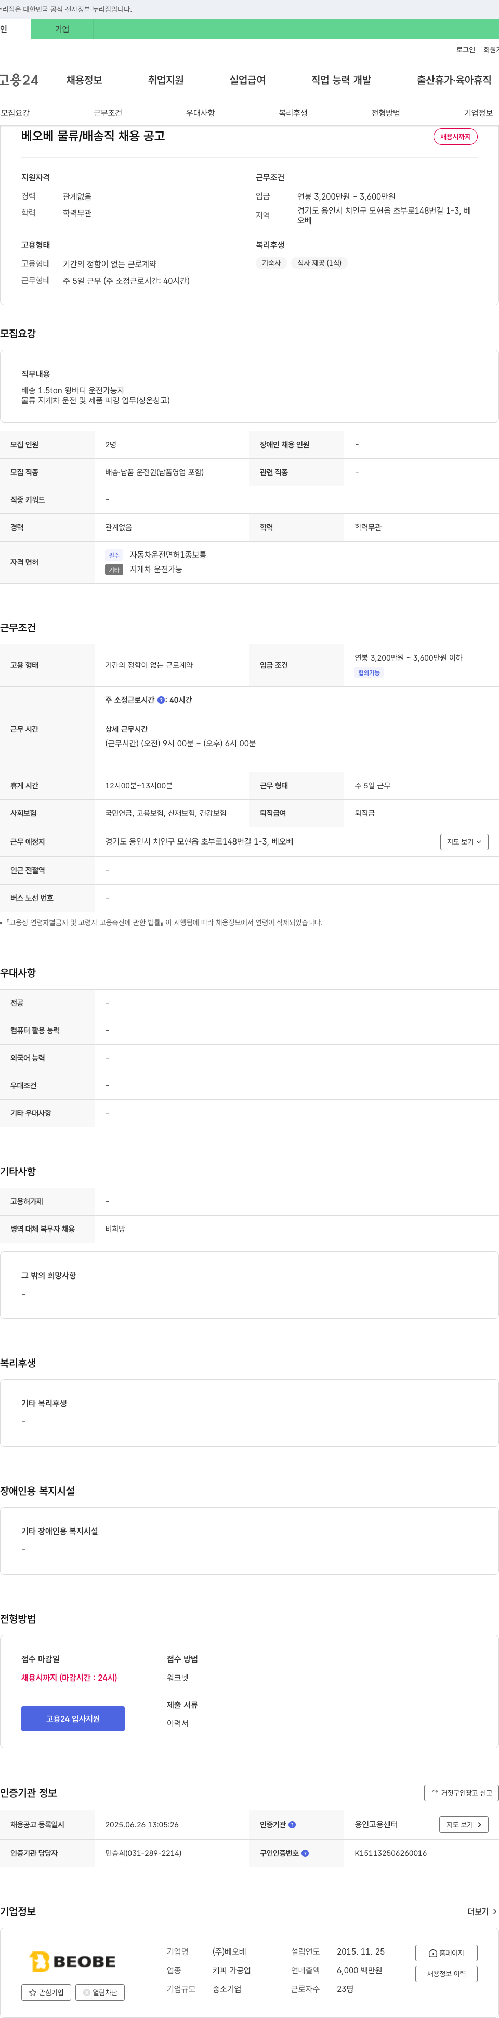Jump to 전형방법 section tab
The width and height of the screenshot is (499, 2018).
pyautogui.click(x=385, y=113)
